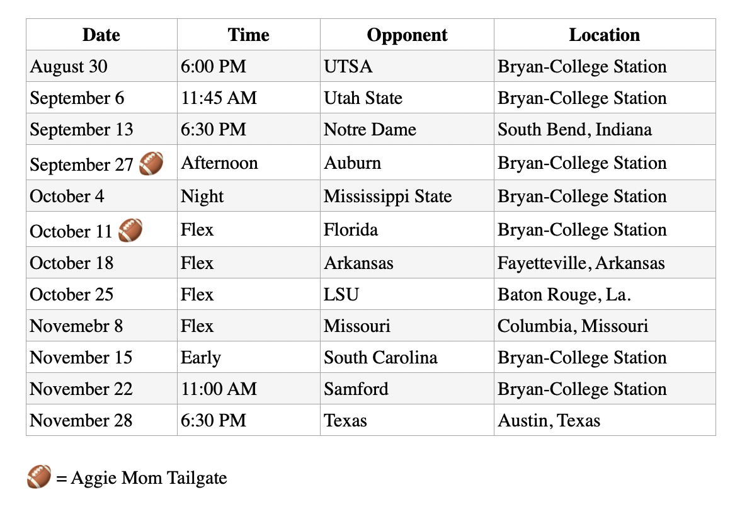The image size is (747, 509).
Task: Select the Mississippi State opponent cell
Action: pyautogui.click(x=407, y=195)
